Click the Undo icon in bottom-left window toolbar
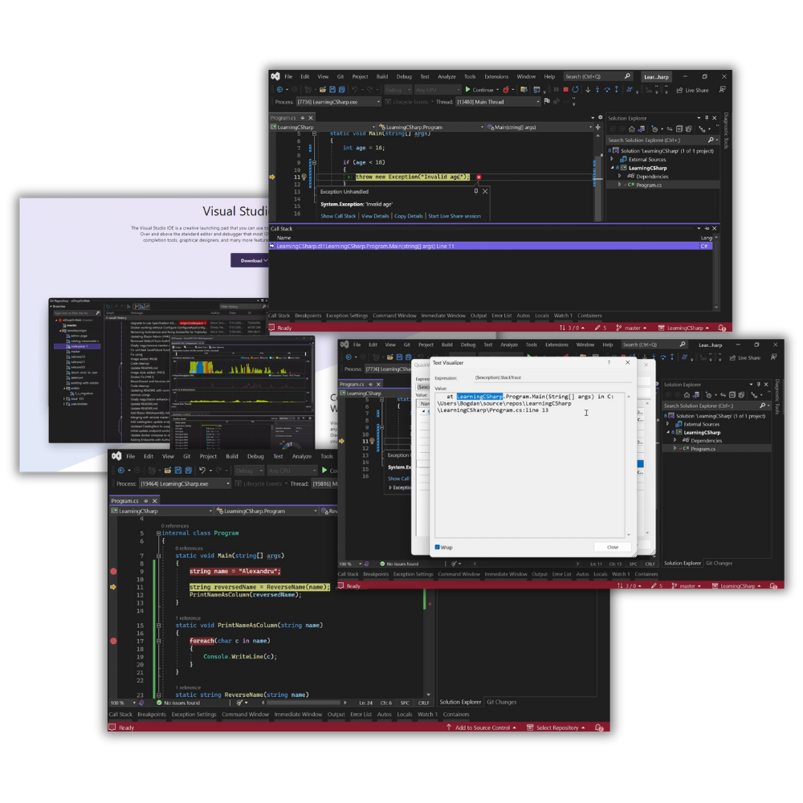The height and width of the screenshot is (803, 803). [x=202, y=471]
